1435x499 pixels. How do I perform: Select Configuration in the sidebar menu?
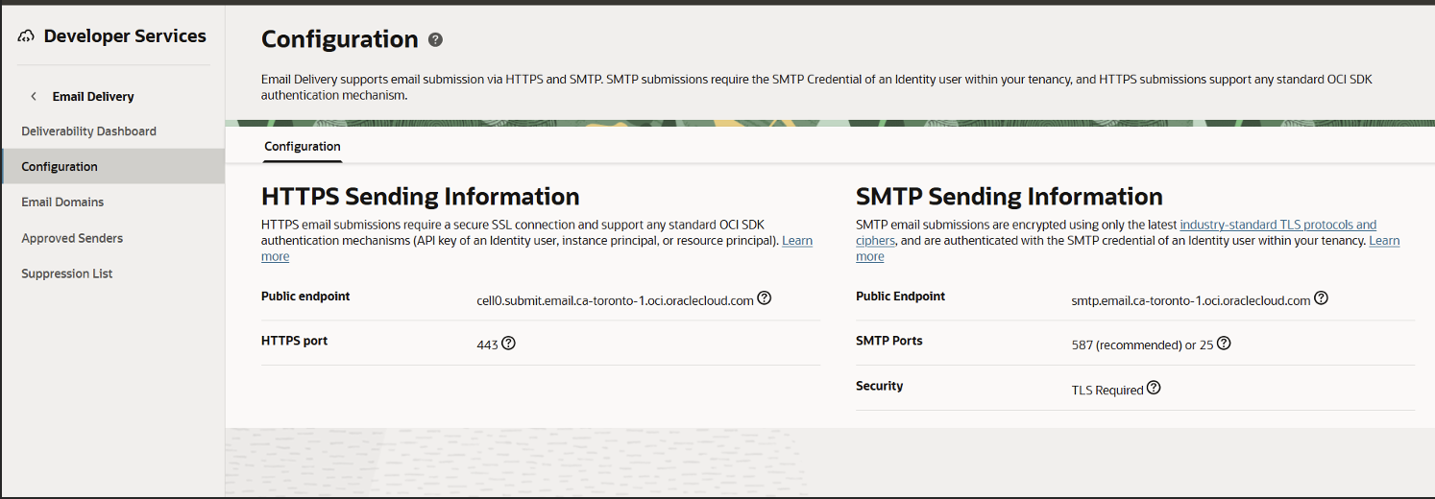click(60, 167)
